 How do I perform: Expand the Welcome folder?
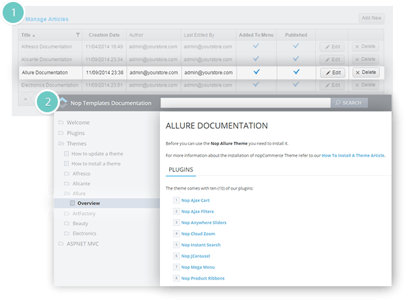coord(74,123)
